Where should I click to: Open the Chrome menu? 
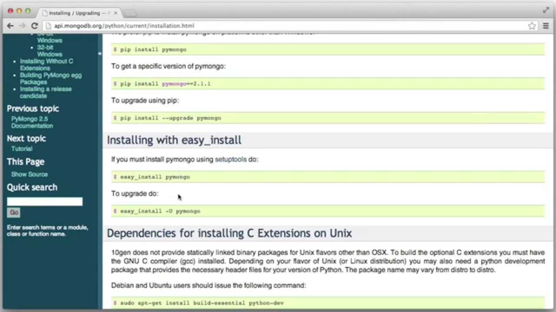546,26
